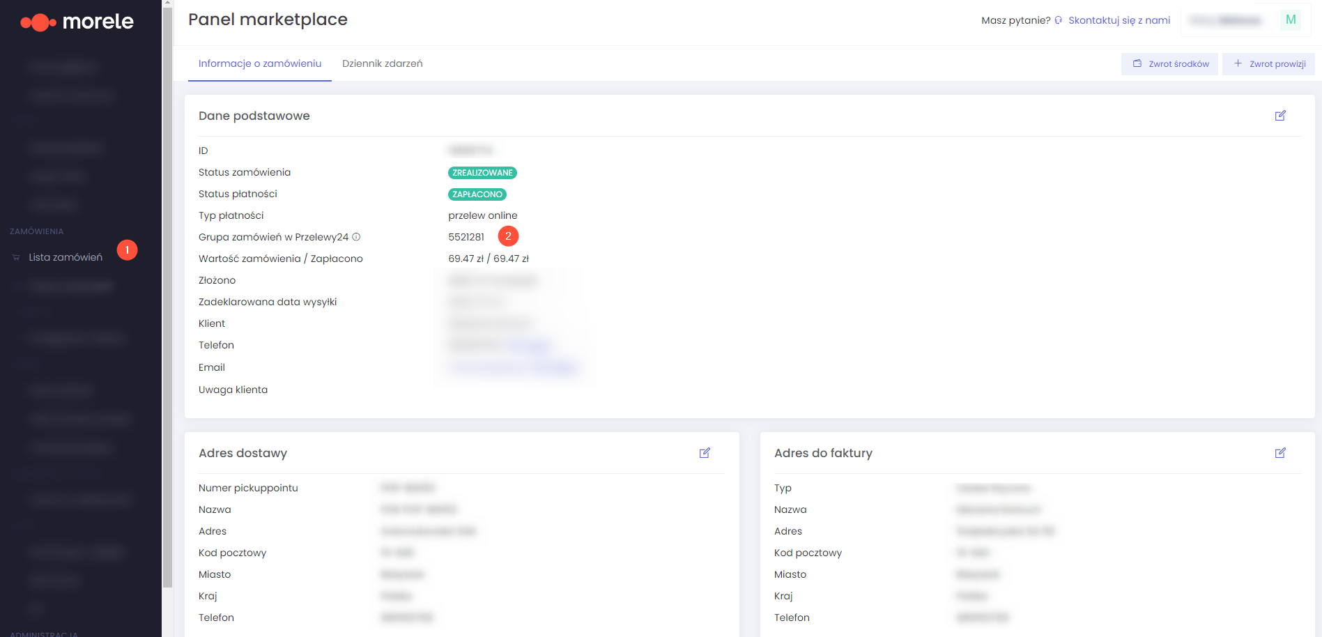This screenshot has width=1322, height=637.
Task: Switch to Dziennik zdarzeń tab
Action: coord(382,63)
